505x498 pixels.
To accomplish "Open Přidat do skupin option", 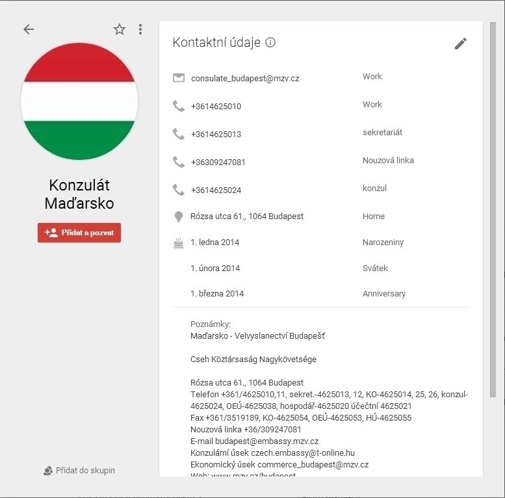I will [79, 471].
